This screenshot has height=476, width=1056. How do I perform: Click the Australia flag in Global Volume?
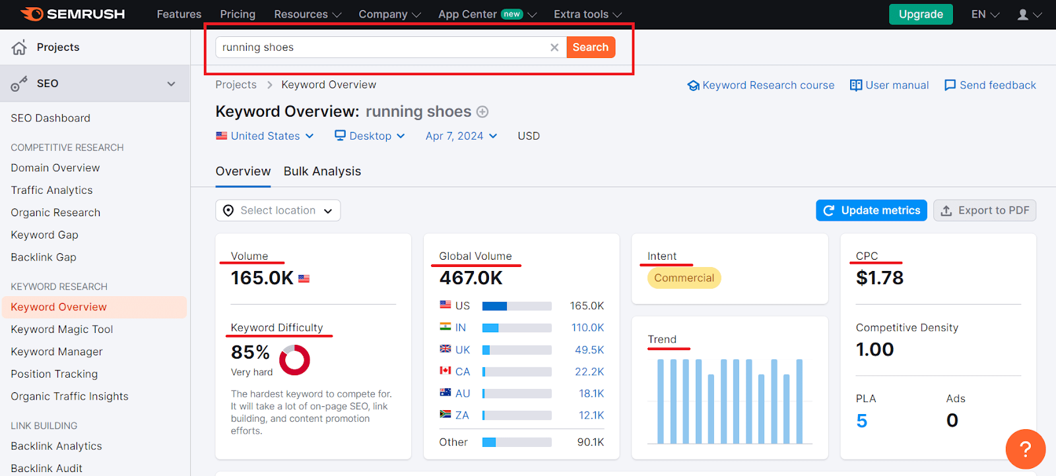[445, 393]
